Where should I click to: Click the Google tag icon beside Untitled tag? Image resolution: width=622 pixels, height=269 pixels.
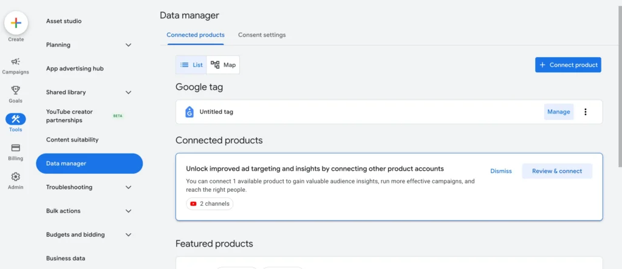(190, 112)
